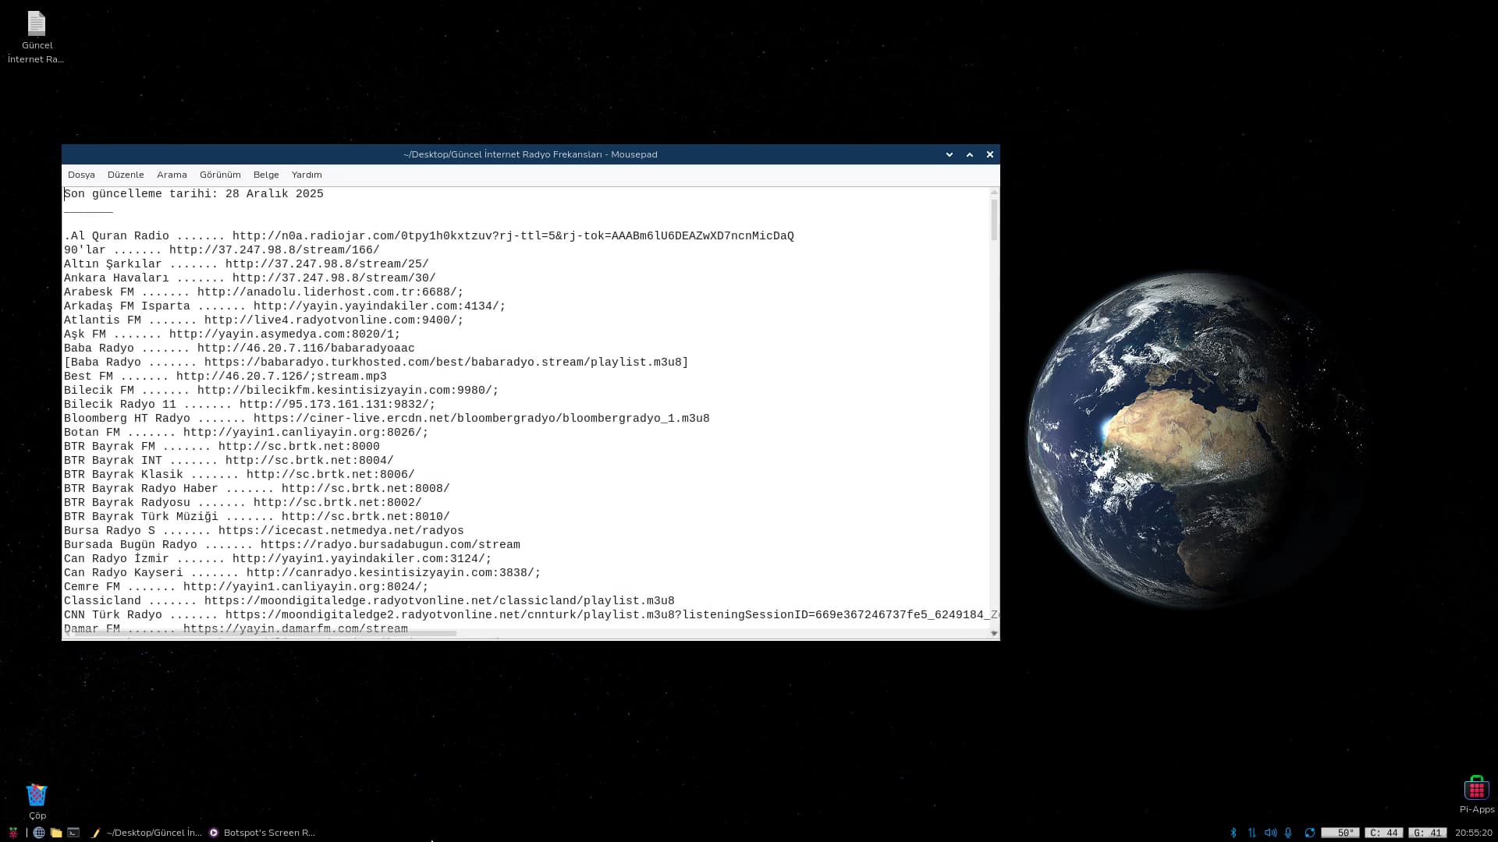This screenshot has height=842, width=1498.
Task: Open the Pi-Apps desktop shortcut
Action: pos(1476,791)
